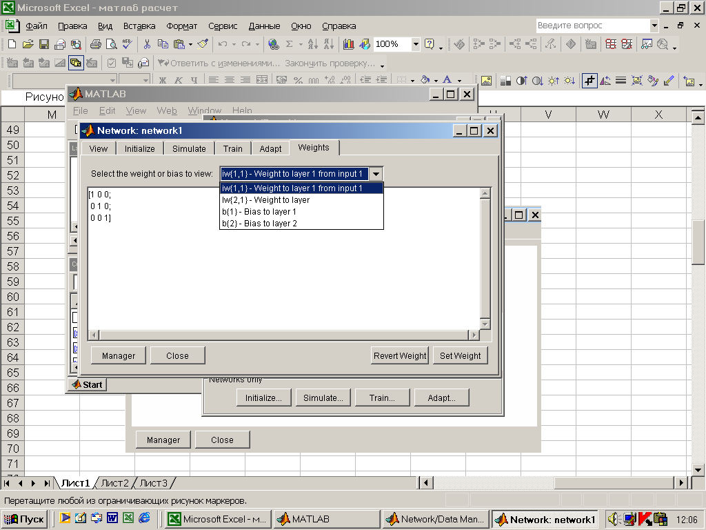Open the ask a question box dropdown arrow

[x=654, y=26]
